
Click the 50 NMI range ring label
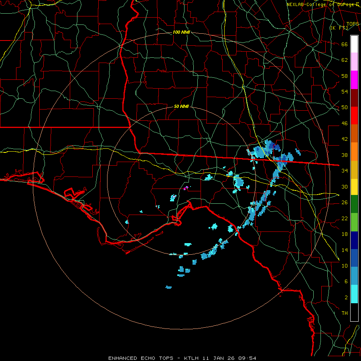click(181, 106)
